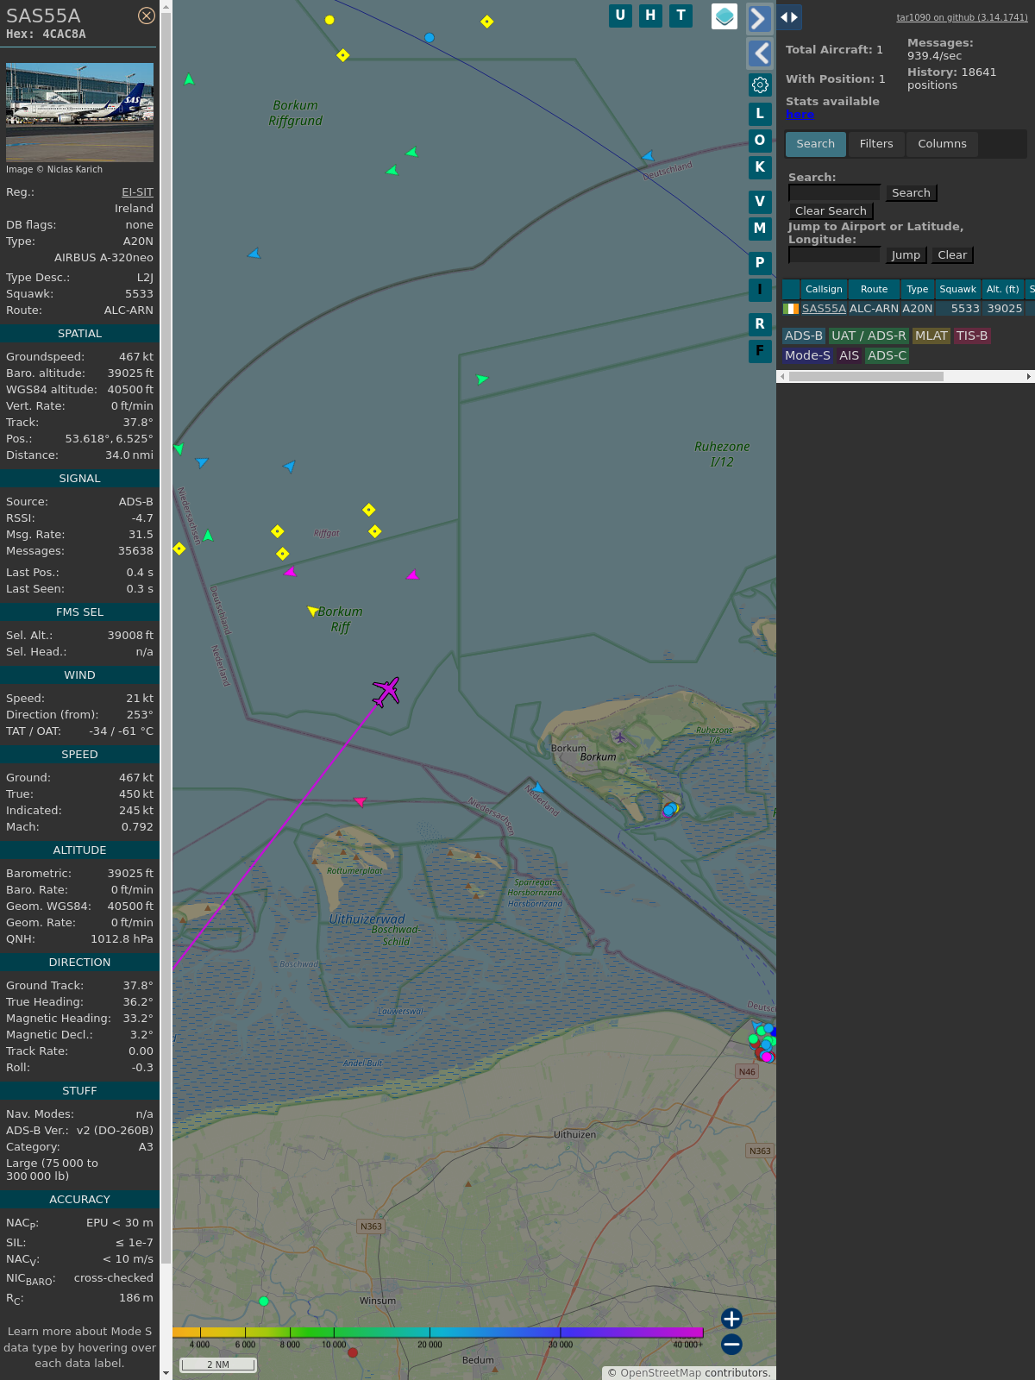The height and width of the screenshot is (1380, 1035).
Task: Open the EI-SIT registration link
Action: click(x=137, y=192)
